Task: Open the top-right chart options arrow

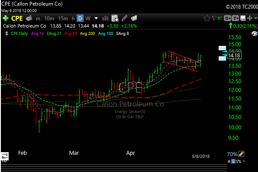Action: click(256, 18)
